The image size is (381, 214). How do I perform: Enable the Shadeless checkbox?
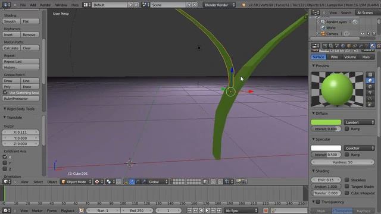coord(346,180)
